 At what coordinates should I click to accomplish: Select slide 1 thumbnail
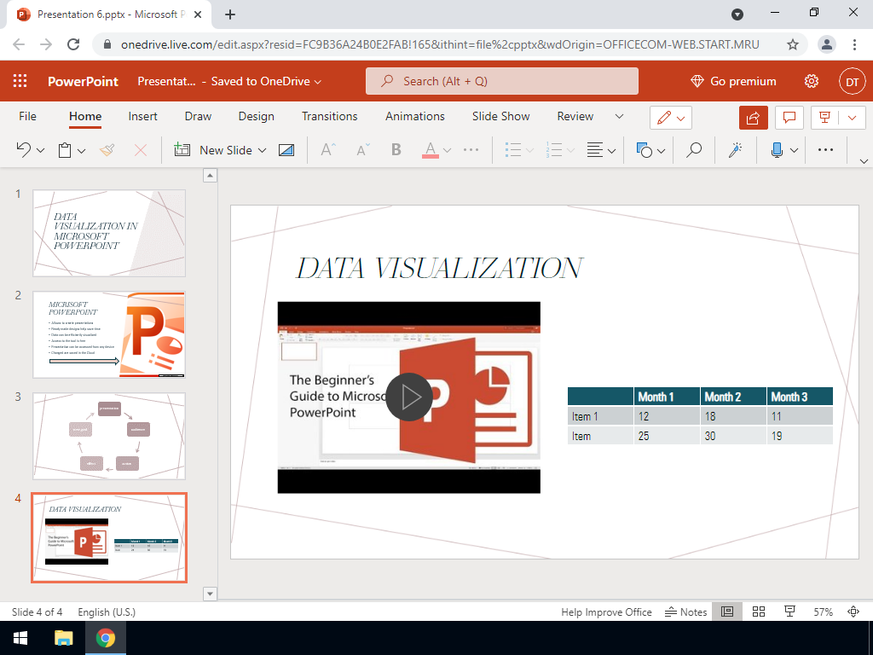click(x=109, y=233)
